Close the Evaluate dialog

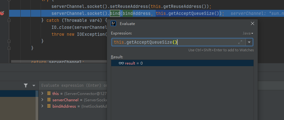click(253, 23)
